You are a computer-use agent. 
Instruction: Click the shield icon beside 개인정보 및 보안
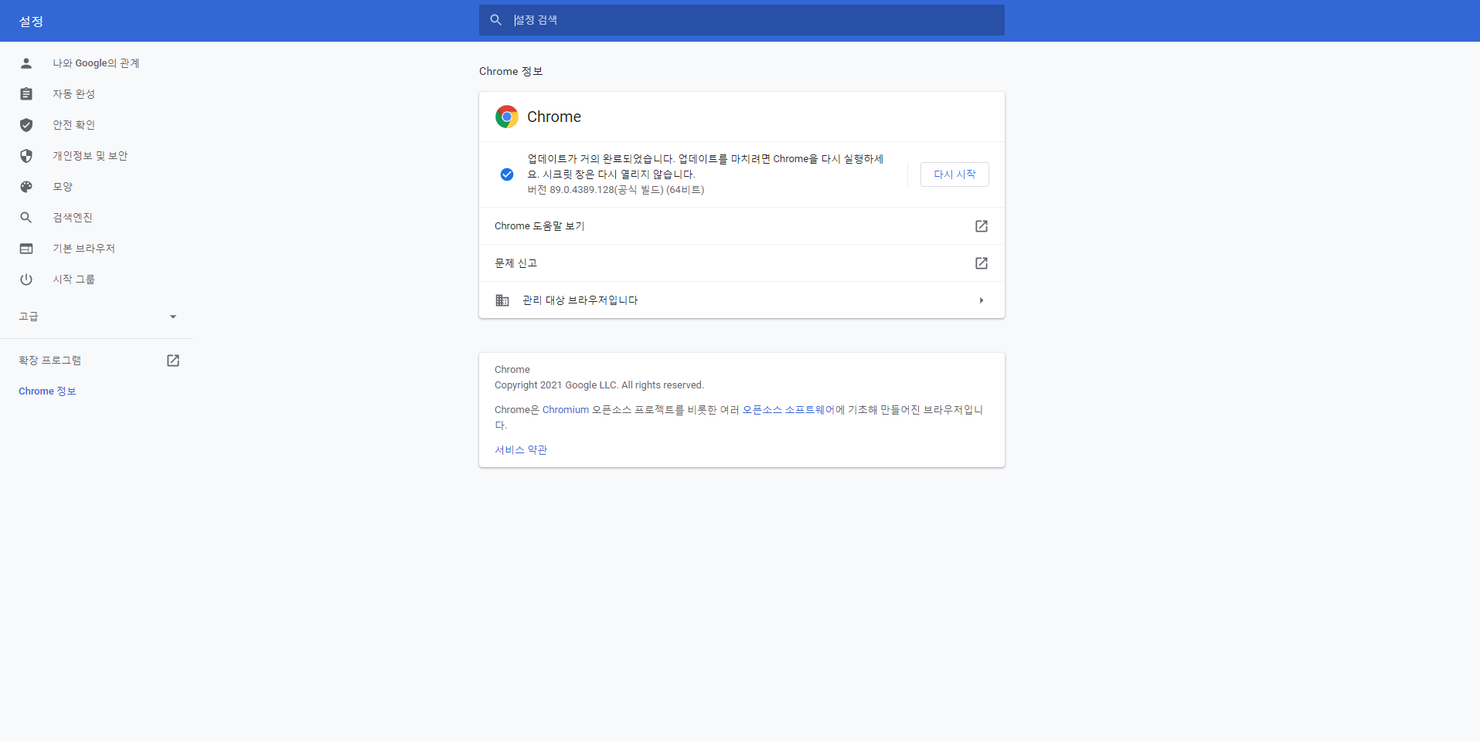tap(26, 156)
